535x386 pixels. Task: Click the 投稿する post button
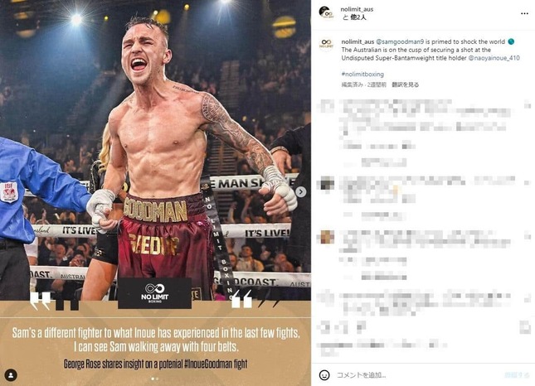pyautogui.click(x=516, y=375)
